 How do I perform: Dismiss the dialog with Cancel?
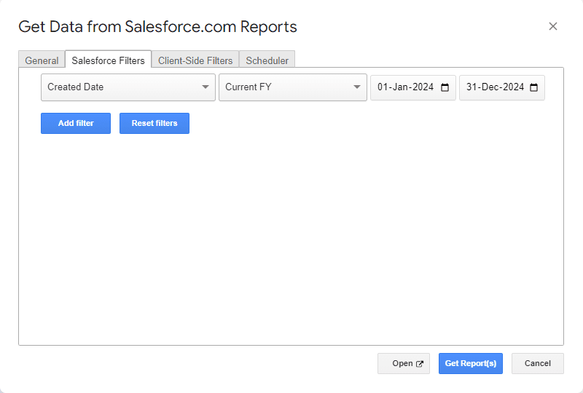[x=537, y=363]
